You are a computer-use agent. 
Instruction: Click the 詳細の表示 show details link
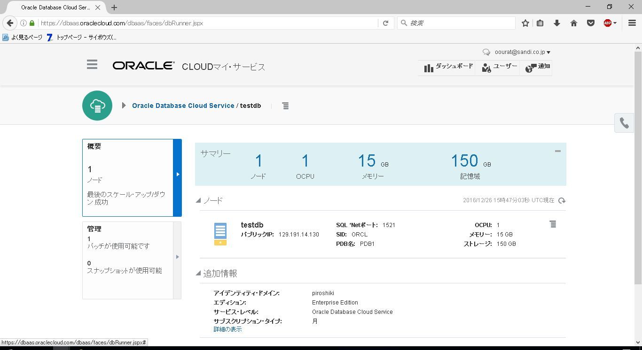228,329
